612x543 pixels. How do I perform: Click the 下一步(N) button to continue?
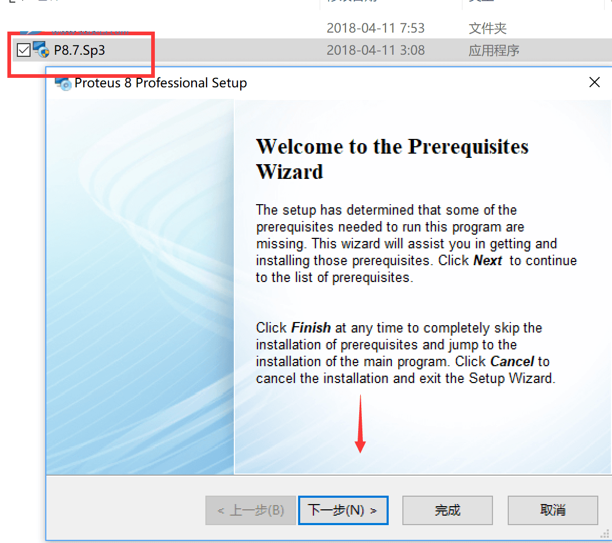(x=343, y=510)
